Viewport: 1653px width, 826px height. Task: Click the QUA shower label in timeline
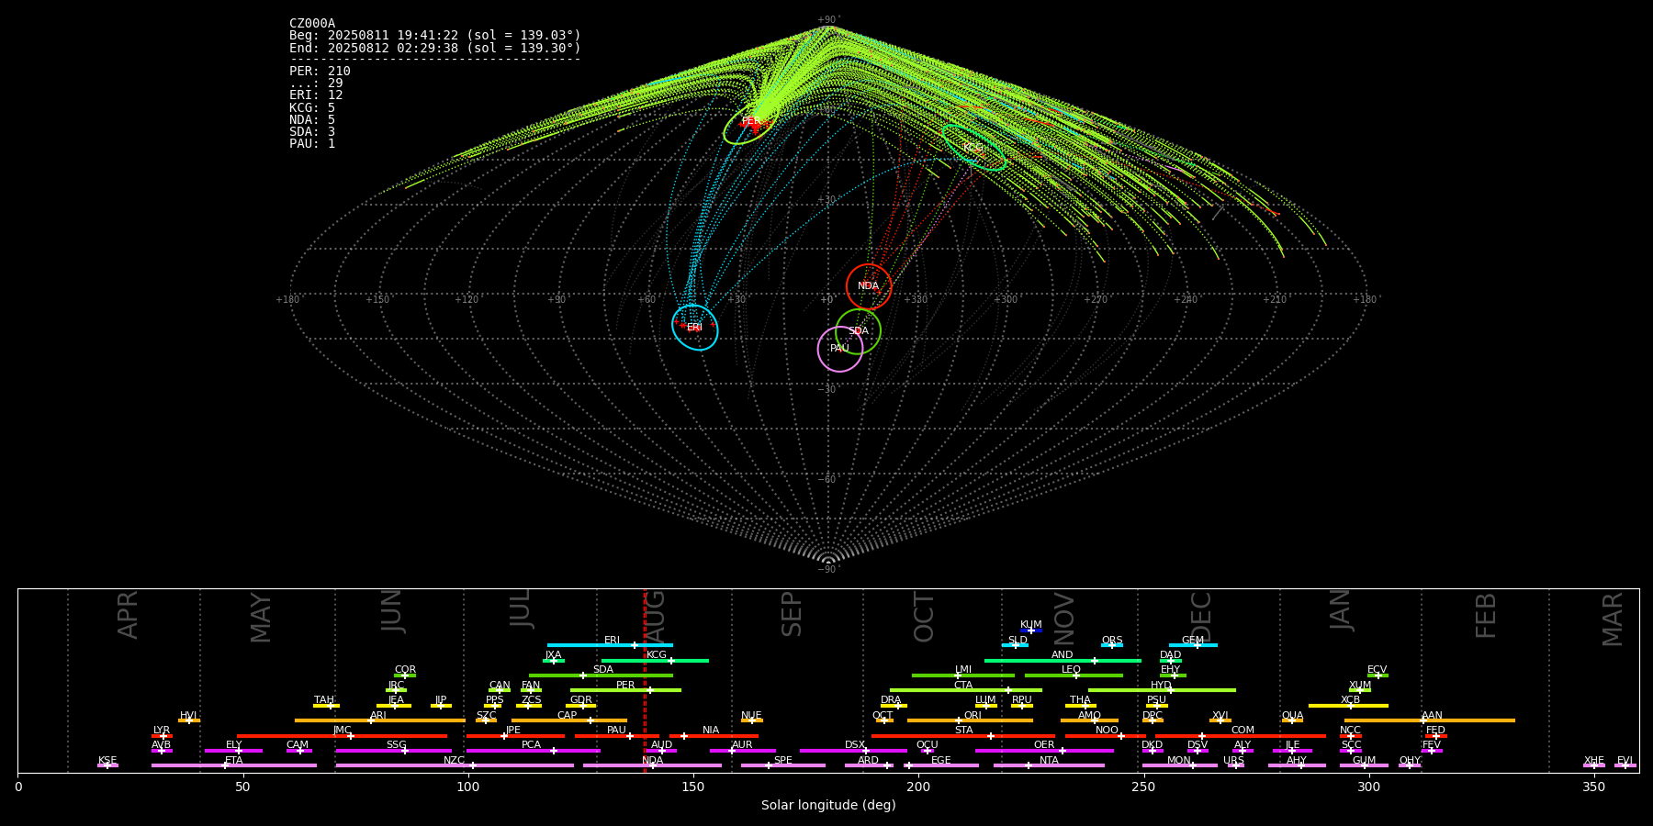[x=1292, y=716]
